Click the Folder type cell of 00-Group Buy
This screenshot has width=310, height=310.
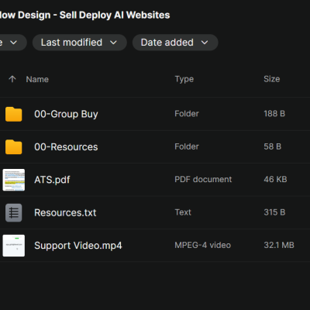pos(187,114)
